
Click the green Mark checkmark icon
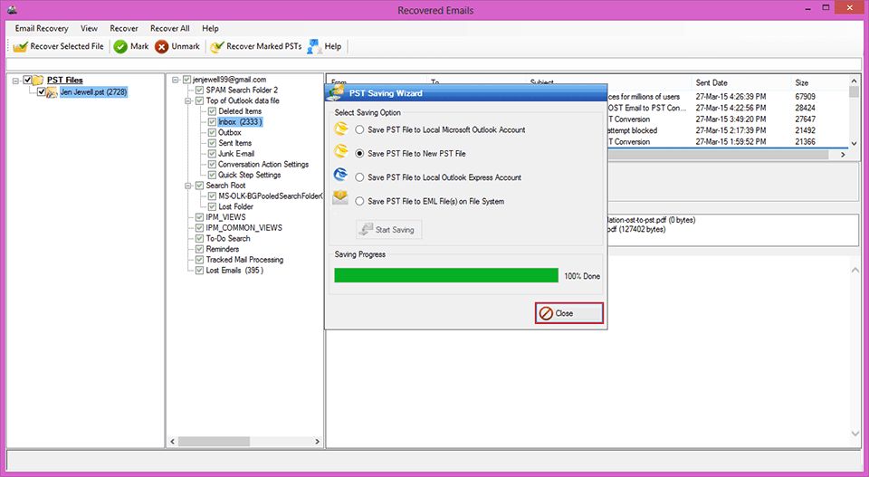click(120, 47)
